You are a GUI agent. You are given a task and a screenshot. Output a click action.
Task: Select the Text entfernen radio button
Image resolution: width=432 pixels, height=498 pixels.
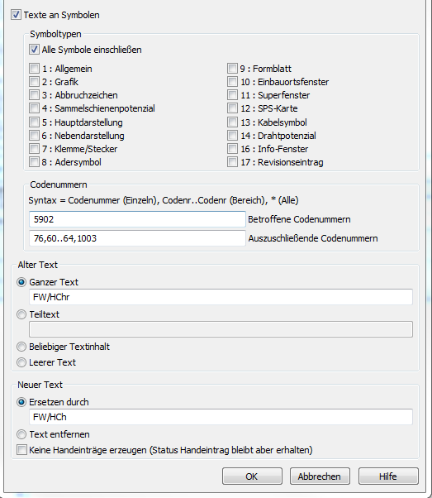click(x=21, y=434)
